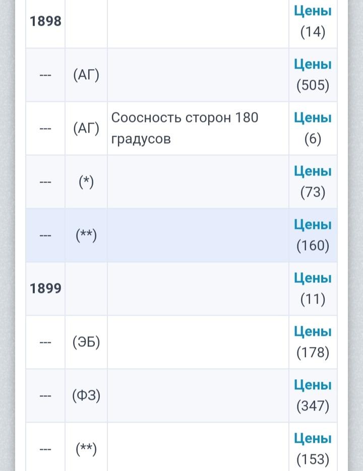
Task: Open the Цены link in the 1899 row
Action: [x=313, y=278]
